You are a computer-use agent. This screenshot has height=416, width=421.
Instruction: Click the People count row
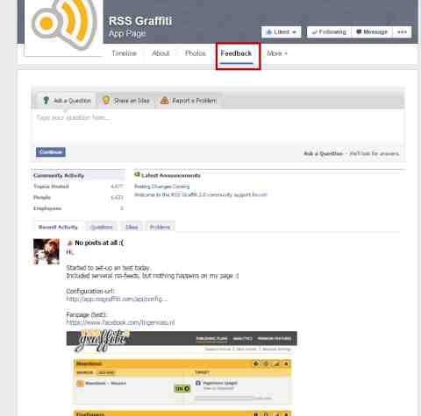click(78, 198)
